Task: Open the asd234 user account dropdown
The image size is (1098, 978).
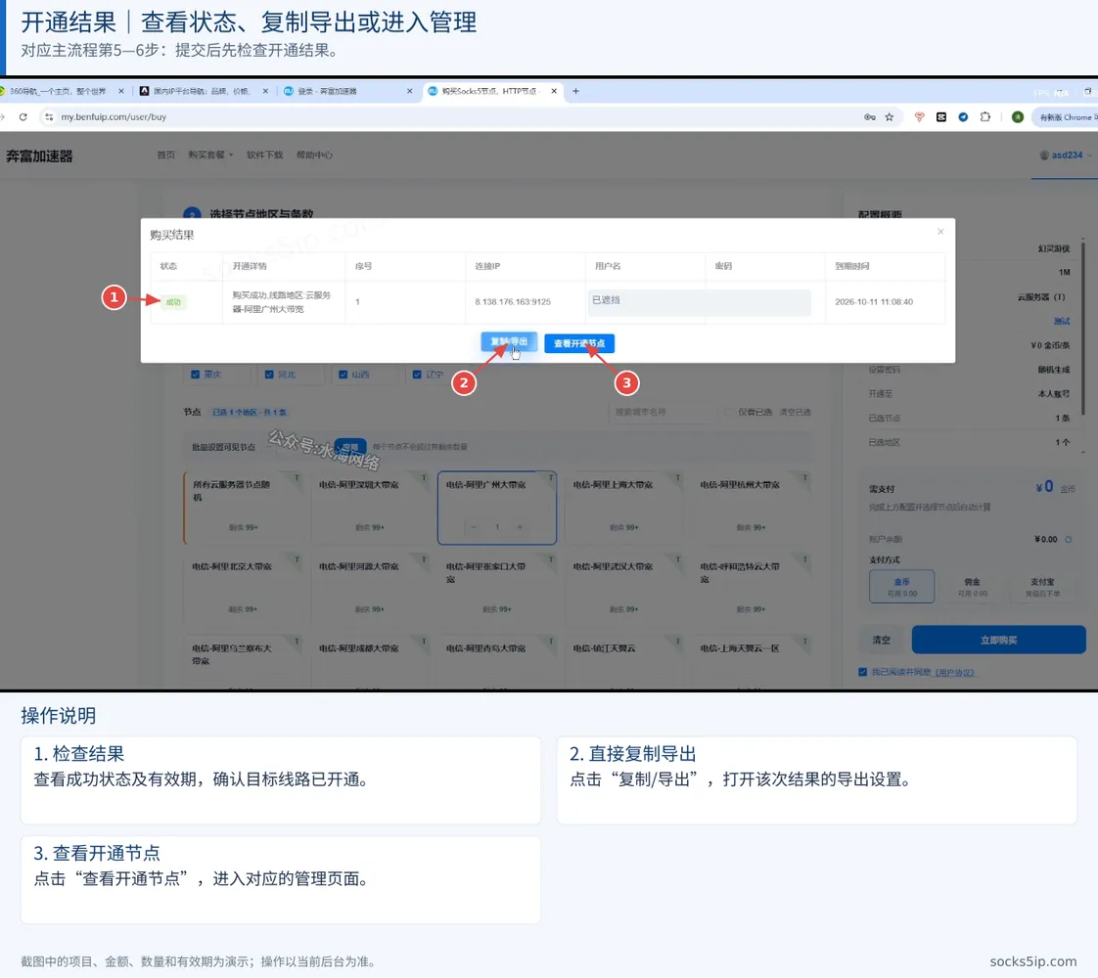Action: [1065, 156]
